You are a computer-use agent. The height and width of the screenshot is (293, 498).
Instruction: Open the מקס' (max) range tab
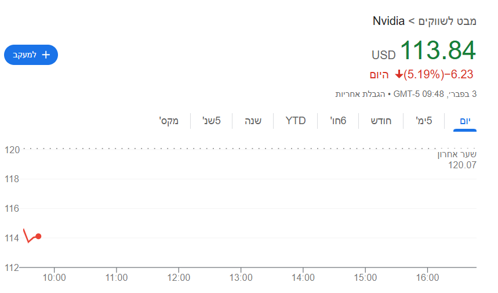point(169,121)
